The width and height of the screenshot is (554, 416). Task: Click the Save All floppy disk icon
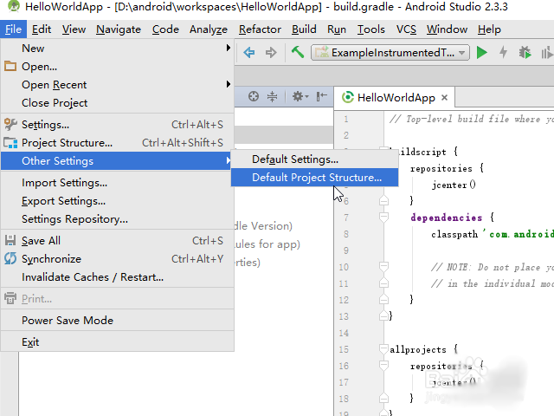tap(10, 241)
